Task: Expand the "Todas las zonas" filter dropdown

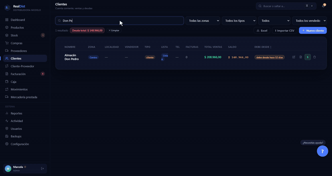Action: [x=203, y=21]
